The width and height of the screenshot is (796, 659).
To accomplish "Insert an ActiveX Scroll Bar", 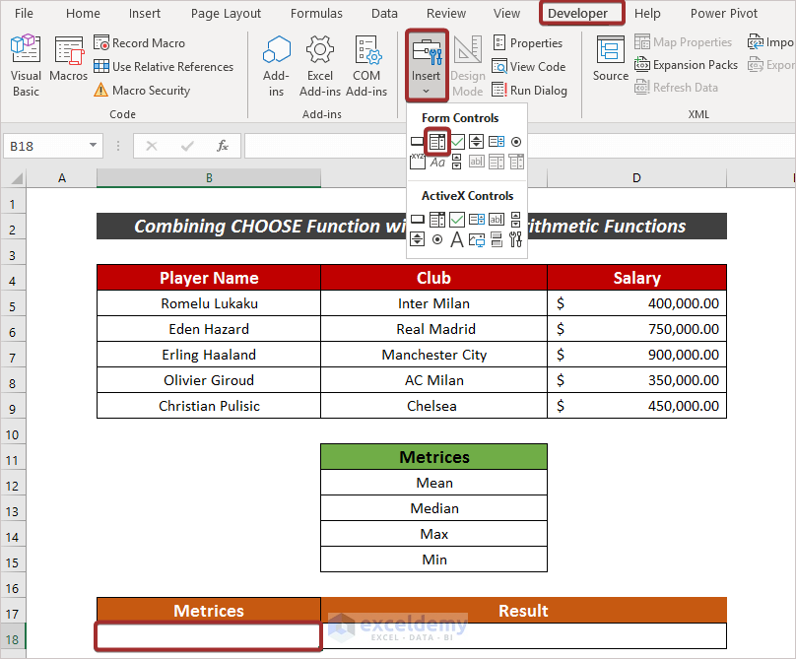I will coord(516,220).
